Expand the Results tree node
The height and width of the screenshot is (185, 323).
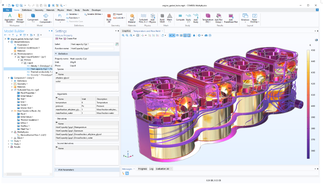coord(9,147)
